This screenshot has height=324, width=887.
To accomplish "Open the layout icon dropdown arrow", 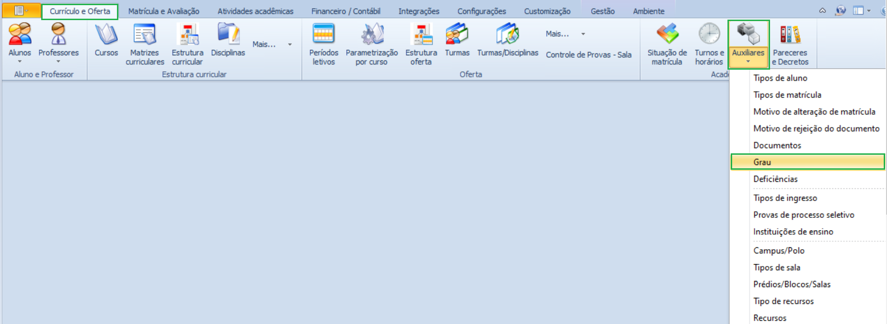I will [x=869, y=11].
